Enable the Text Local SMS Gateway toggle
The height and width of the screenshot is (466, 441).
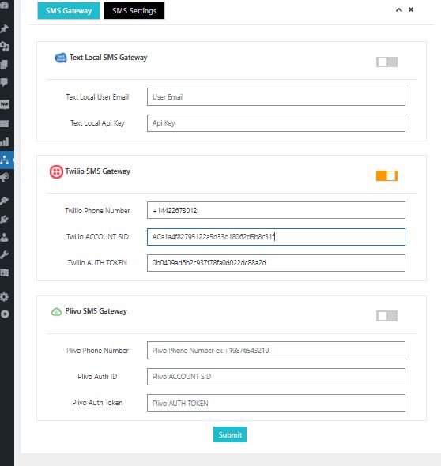[x=386, y=62]
